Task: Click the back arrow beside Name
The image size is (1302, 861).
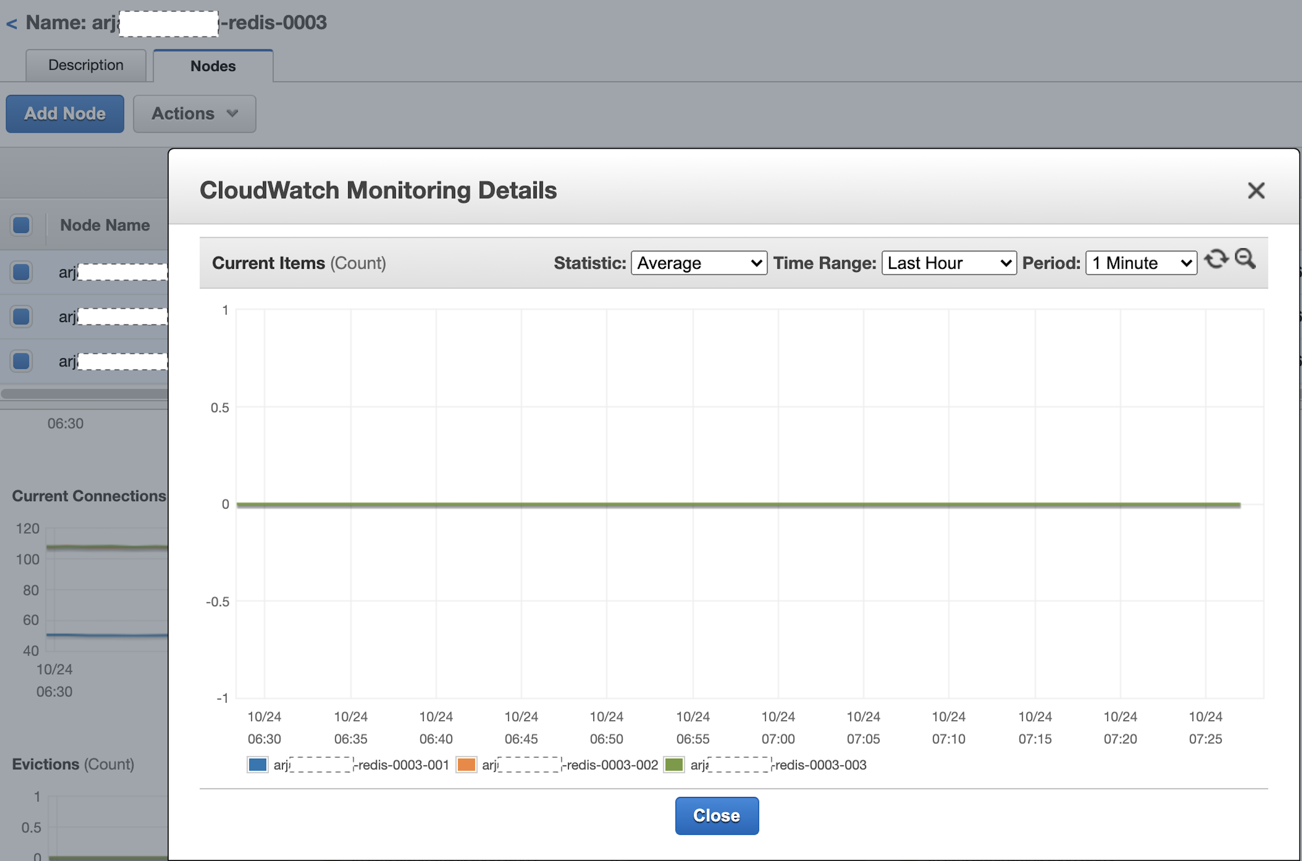Action: coord(12,24)
